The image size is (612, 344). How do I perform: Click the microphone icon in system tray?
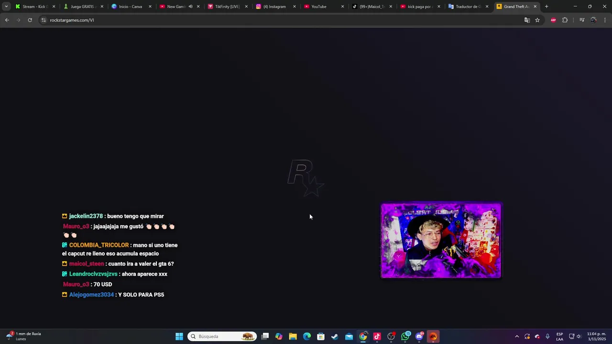[x=547, y=336]
